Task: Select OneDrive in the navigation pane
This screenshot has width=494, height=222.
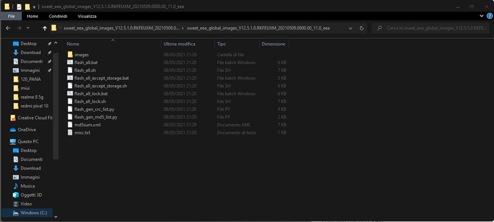Action: click(27, 129)
